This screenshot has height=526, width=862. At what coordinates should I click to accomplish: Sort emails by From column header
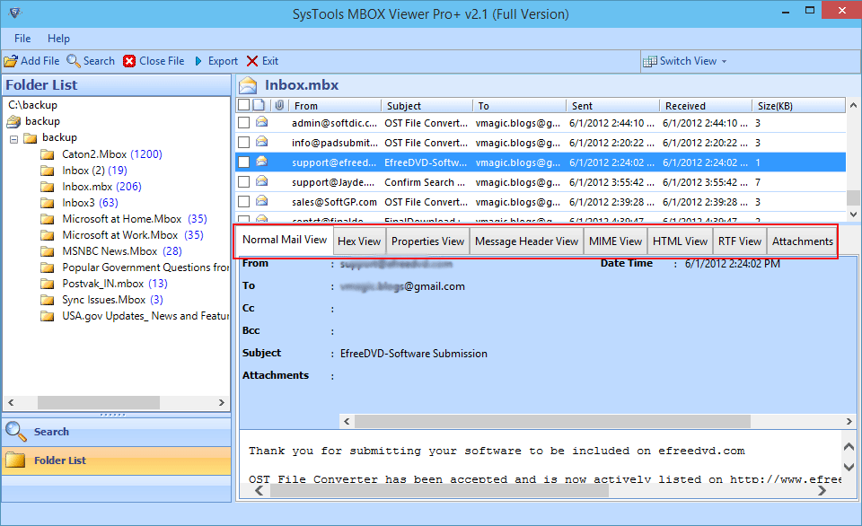(x=335, y=106)
